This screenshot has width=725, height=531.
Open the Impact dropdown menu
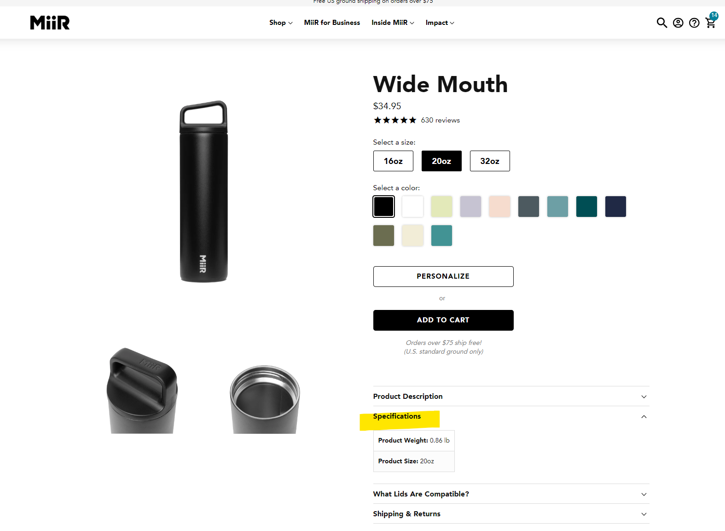tap(440, 23)
